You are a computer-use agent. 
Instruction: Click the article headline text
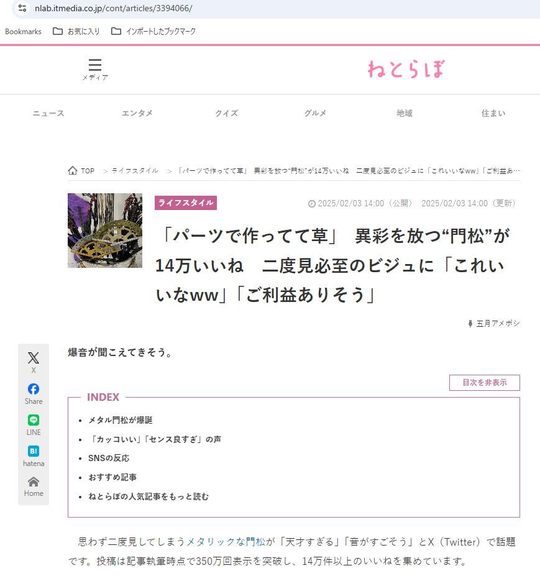(x=332, y=265)
